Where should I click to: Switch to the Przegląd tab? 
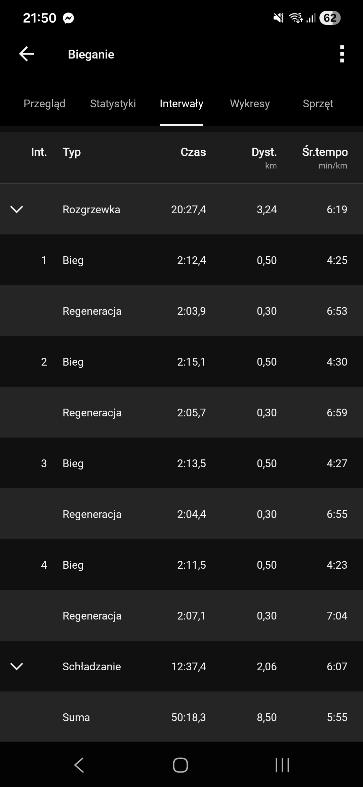pos(44,104)
